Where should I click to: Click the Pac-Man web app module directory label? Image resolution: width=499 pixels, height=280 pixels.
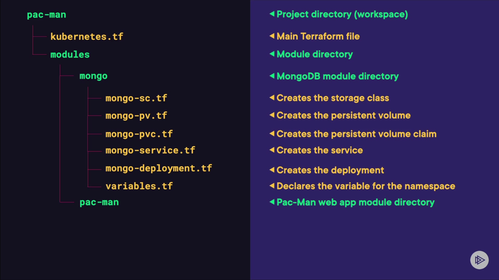tap(355, 202)
